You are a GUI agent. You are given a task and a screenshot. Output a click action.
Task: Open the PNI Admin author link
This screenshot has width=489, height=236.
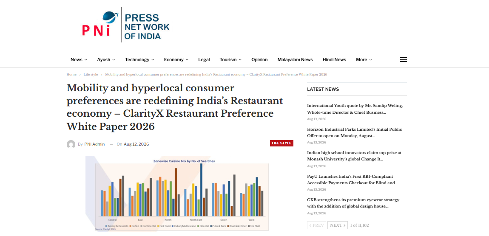pos(94,144)
